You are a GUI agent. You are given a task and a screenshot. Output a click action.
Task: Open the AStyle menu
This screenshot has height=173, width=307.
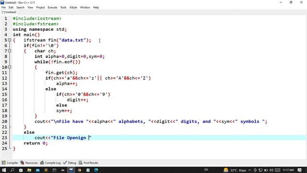coord(73,8)
